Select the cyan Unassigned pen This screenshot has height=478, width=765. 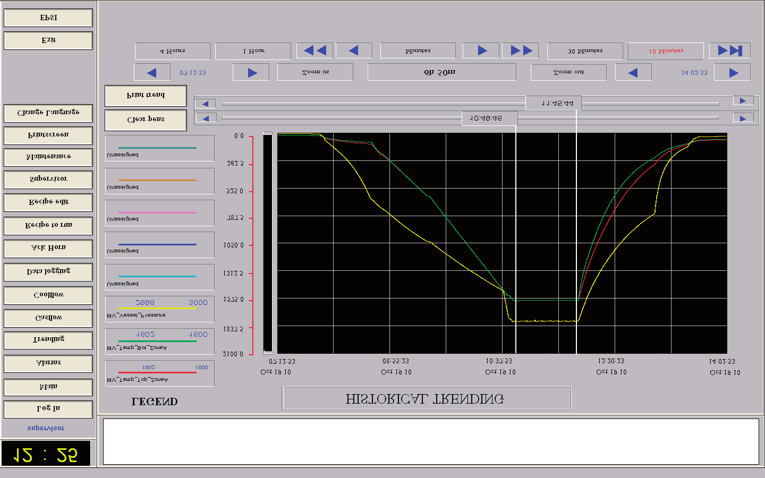tap(159, 277)
